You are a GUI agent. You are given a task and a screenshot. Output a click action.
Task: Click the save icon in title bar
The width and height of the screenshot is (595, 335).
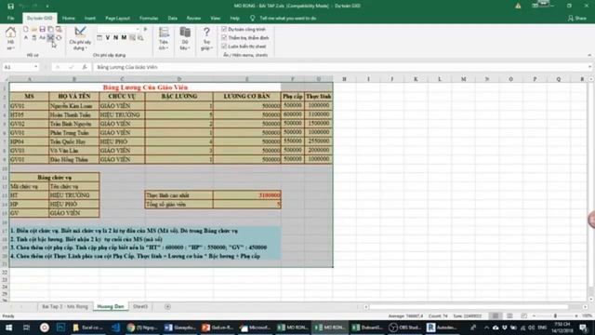coord(10,7)
